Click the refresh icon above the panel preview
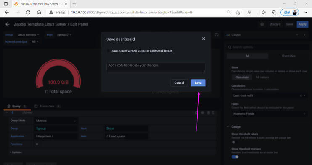Viewport: 312px width, 165px height. 217,35
